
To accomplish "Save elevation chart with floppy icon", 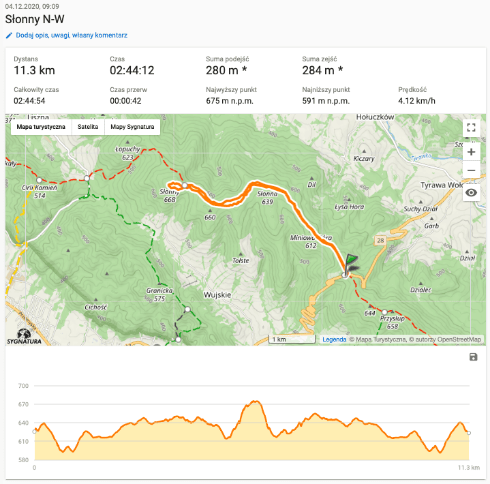I will [x=474, y=357].
